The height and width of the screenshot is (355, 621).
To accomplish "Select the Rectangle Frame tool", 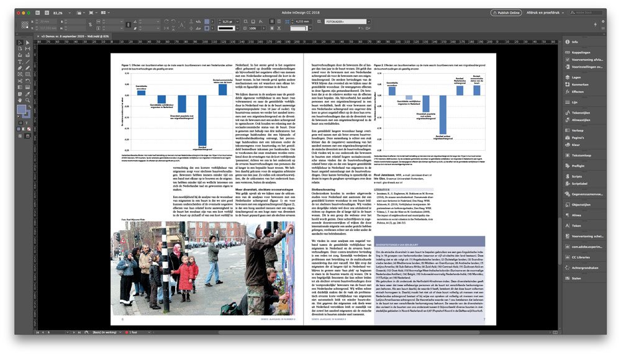I will (20, 74).
